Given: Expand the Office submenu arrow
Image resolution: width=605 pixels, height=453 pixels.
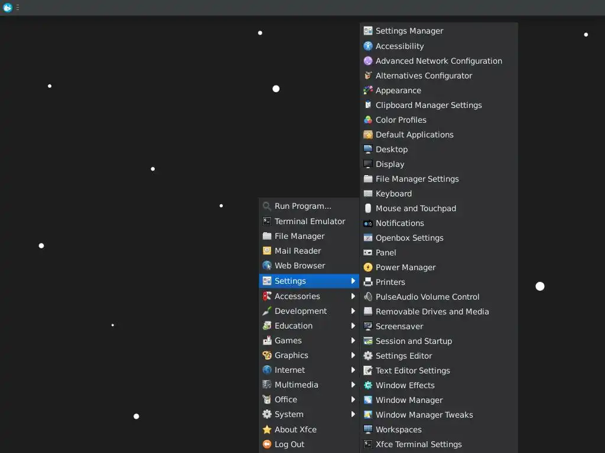Looking at the screenshot, I should click(353, 399).
